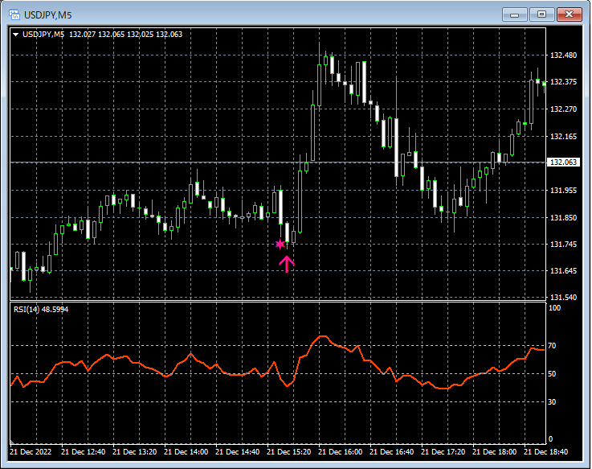Click the 21 Dec 15:20 time label
Viewport: 592px width, 469px height.
(289, 451)
